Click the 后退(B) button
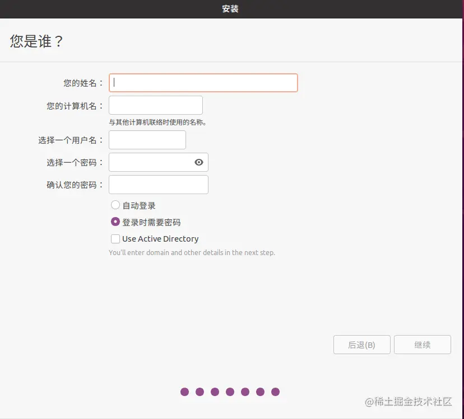The width and height of the screenshot is (464, 419). (x=361, y=345)
